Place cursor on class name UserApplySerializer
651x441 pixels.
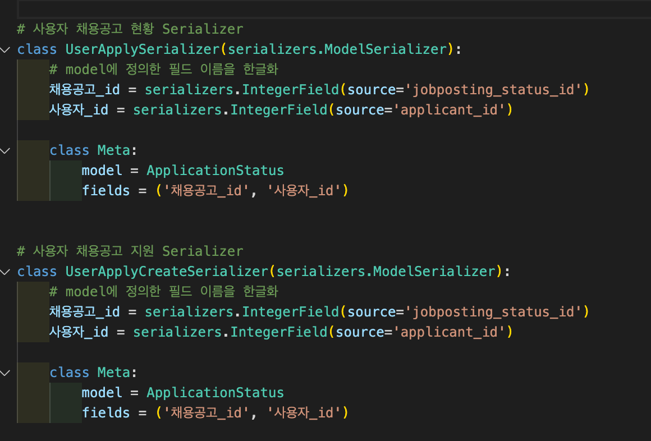click(143, 49)
